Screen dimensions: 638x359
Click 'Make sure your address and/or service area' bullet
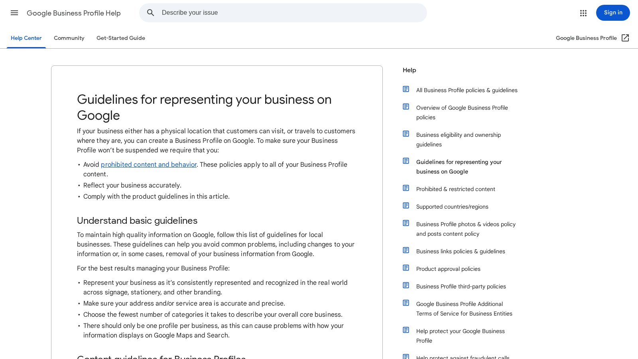pyautogui.click(x=184, y=303)
